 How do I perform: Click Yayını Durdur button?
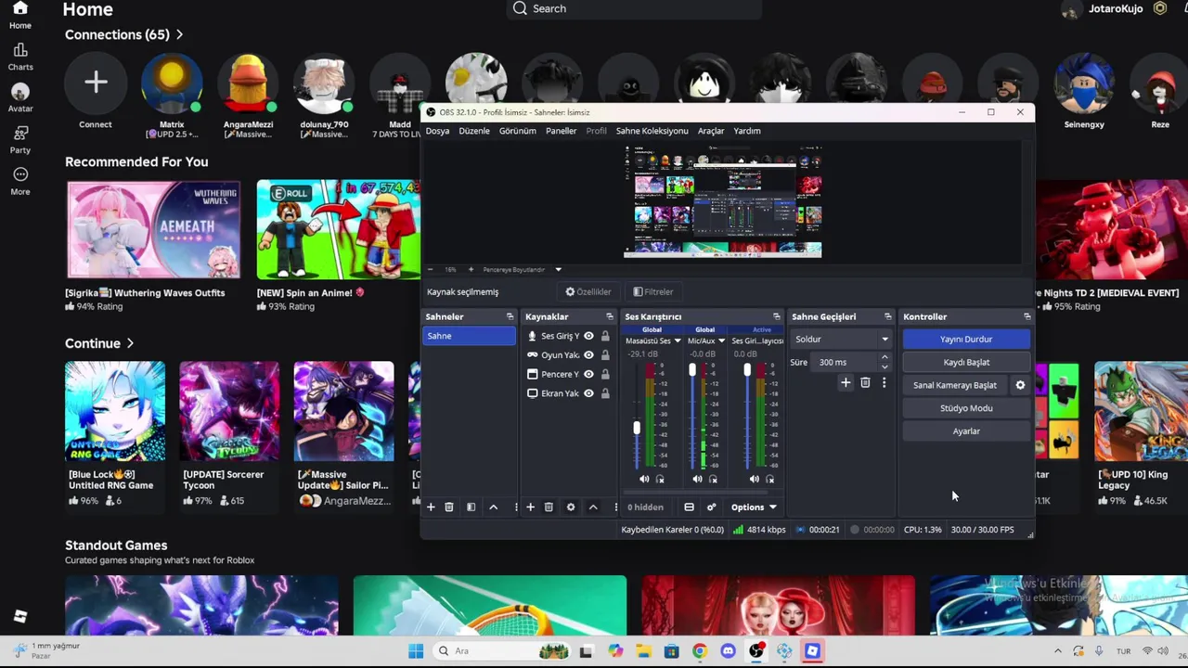tap(966, 340)
